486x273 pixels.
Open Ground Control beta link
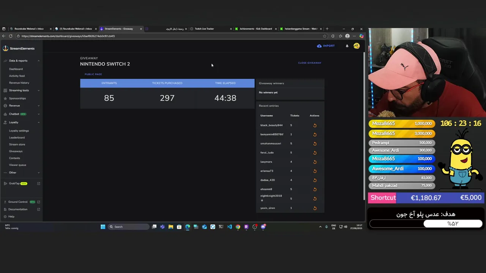tap(21, 202)
